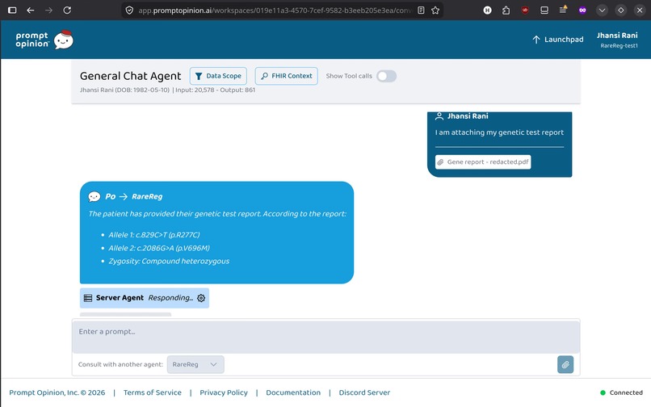
Task: Click the Input: 20,578 - Output: 861 text
Action: coord(216,90)
